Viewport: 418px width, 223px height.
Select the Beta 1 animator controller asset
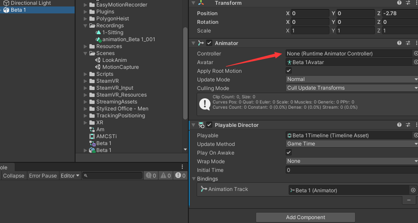[x=101, y=143]
